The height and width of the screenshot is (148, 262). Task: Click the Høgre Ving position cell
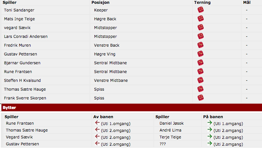tap(104, 54)
